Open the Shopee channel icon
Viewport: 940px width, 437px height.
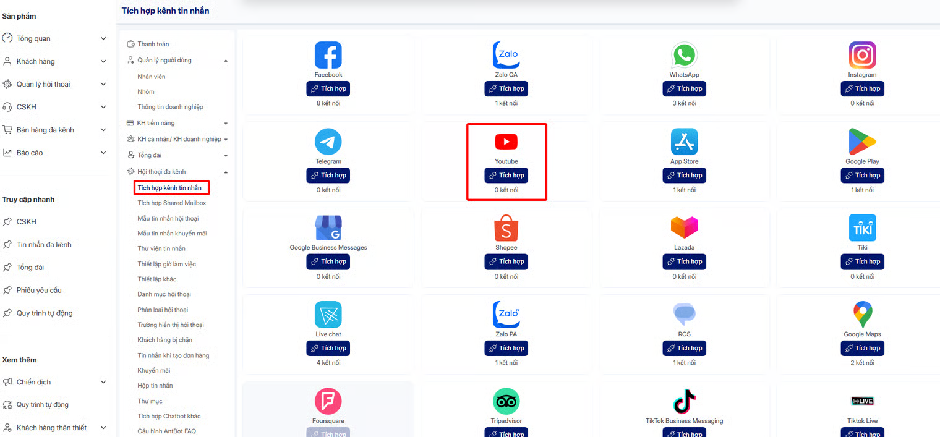[x=506, y=228]
